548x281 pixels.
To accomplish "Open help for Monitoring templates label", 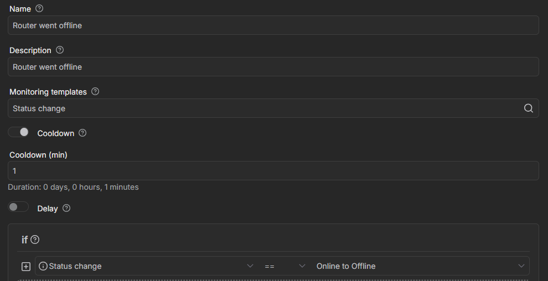I will pyautogui.click(x=95, y=92).
